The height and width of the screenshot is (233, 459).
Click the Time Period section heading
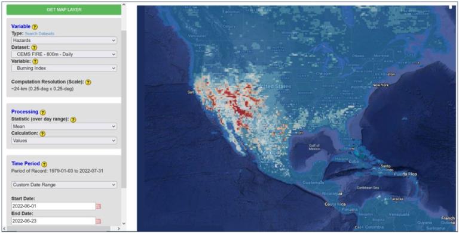tap(26, 163)
